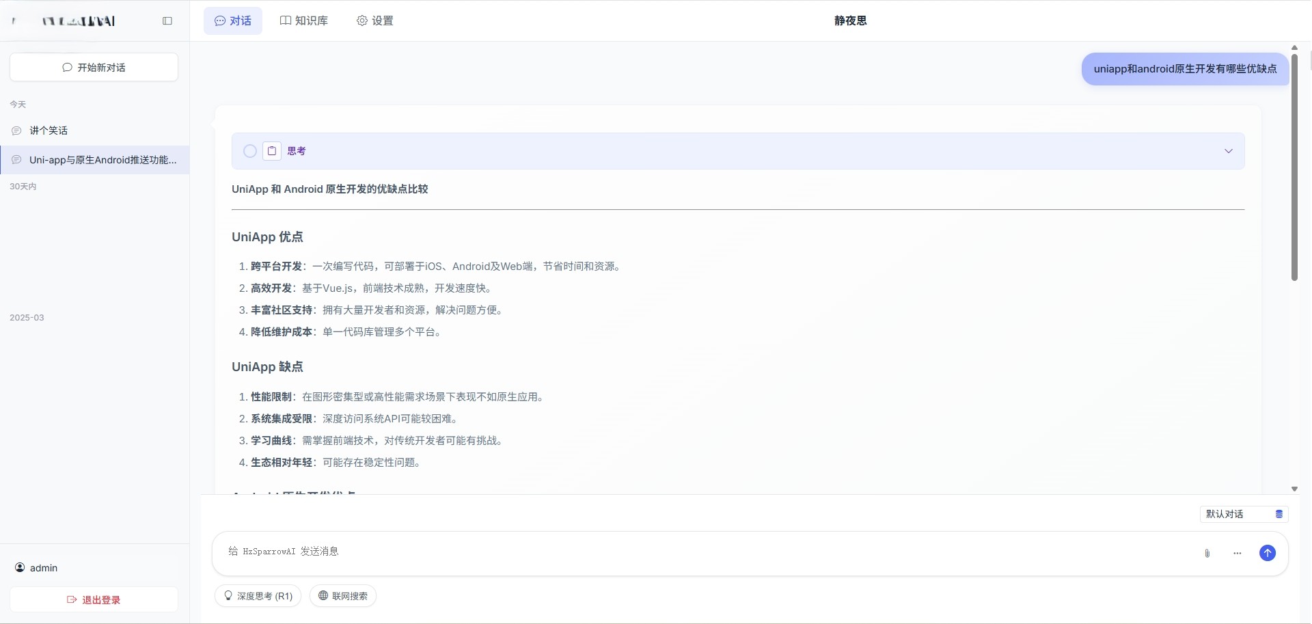Screen dimensions: 1312x624
Task: Send the message with the arrow button
Action: click(1268, 553)
